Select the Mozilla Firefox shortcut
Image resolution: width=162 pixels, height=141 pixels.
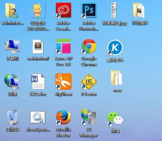coord(63,118)
